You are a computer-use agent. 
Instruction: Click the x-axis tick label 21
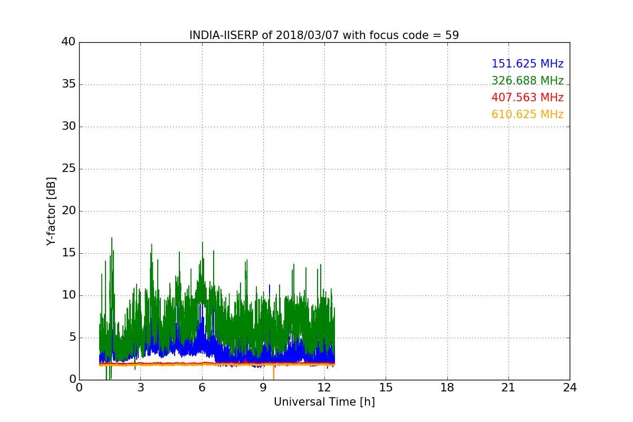(509, 388)
